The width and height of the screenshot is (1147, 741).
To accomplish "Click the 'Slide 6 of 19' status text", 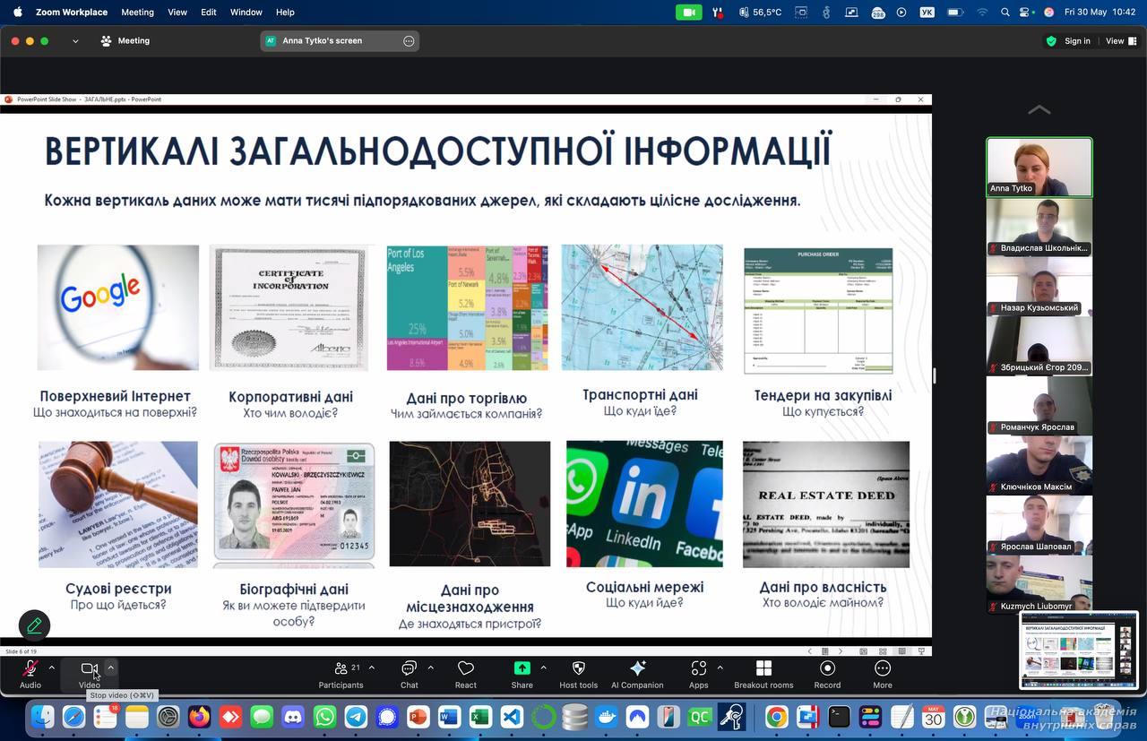I will point(22,651).
